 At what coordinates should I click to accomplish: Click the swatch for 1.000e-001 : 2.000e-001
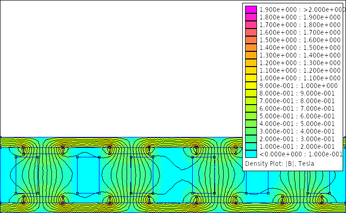point(251,146)
